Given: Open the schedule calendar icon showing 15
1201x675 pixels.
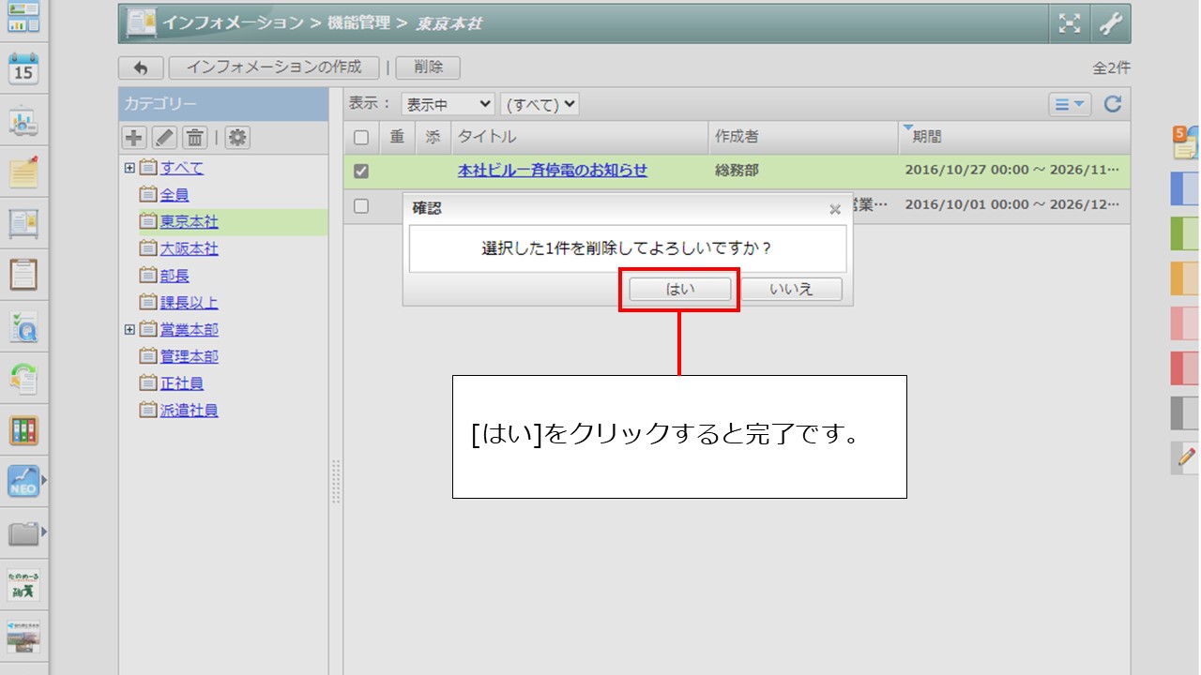Looking at the screenshot, I should pyautogui.click(x=23, y=68).
